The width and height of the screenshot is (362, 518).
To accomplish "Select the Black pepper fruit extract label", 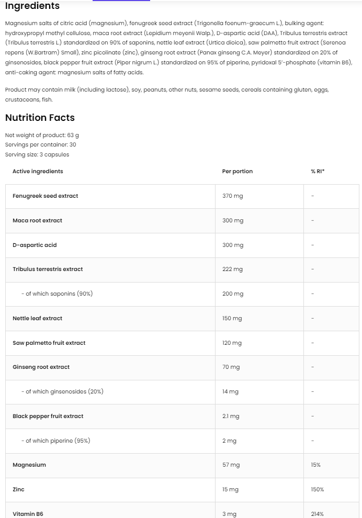I will [x=48, y=416].
